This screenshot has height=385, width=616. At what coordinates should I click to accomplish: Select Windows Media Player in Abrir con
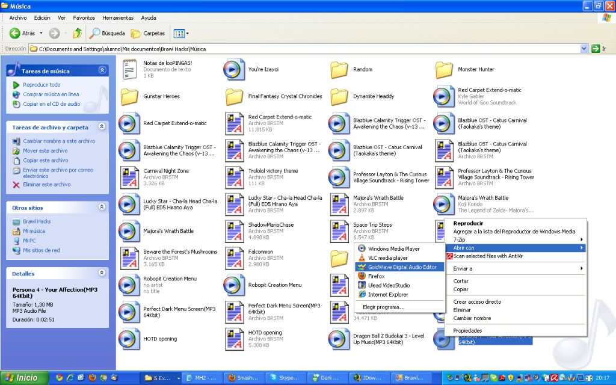point(393,248)
